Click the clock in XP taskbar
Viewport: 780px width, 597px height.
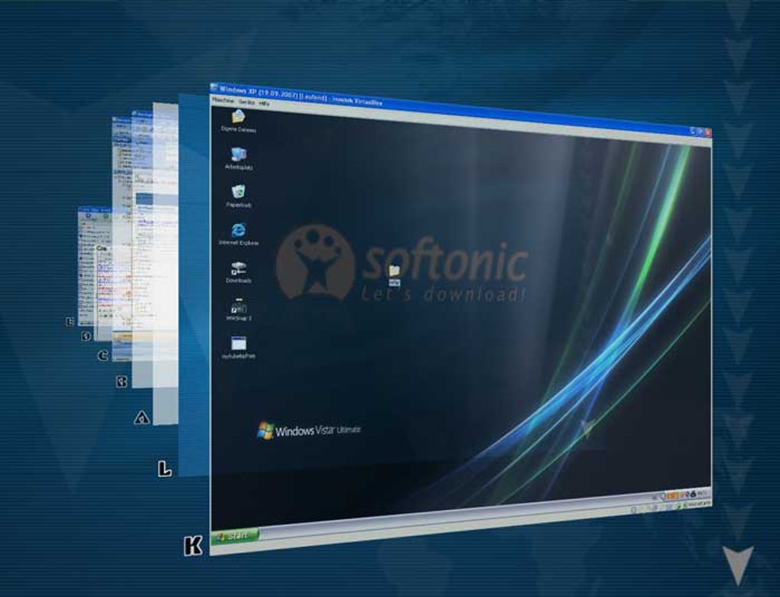(702, 493)
